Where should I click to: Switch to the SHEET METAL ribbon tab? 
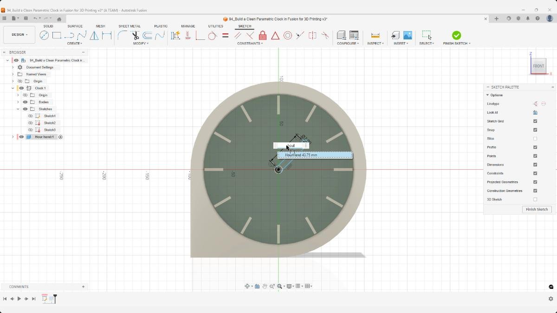pos(129,26)
